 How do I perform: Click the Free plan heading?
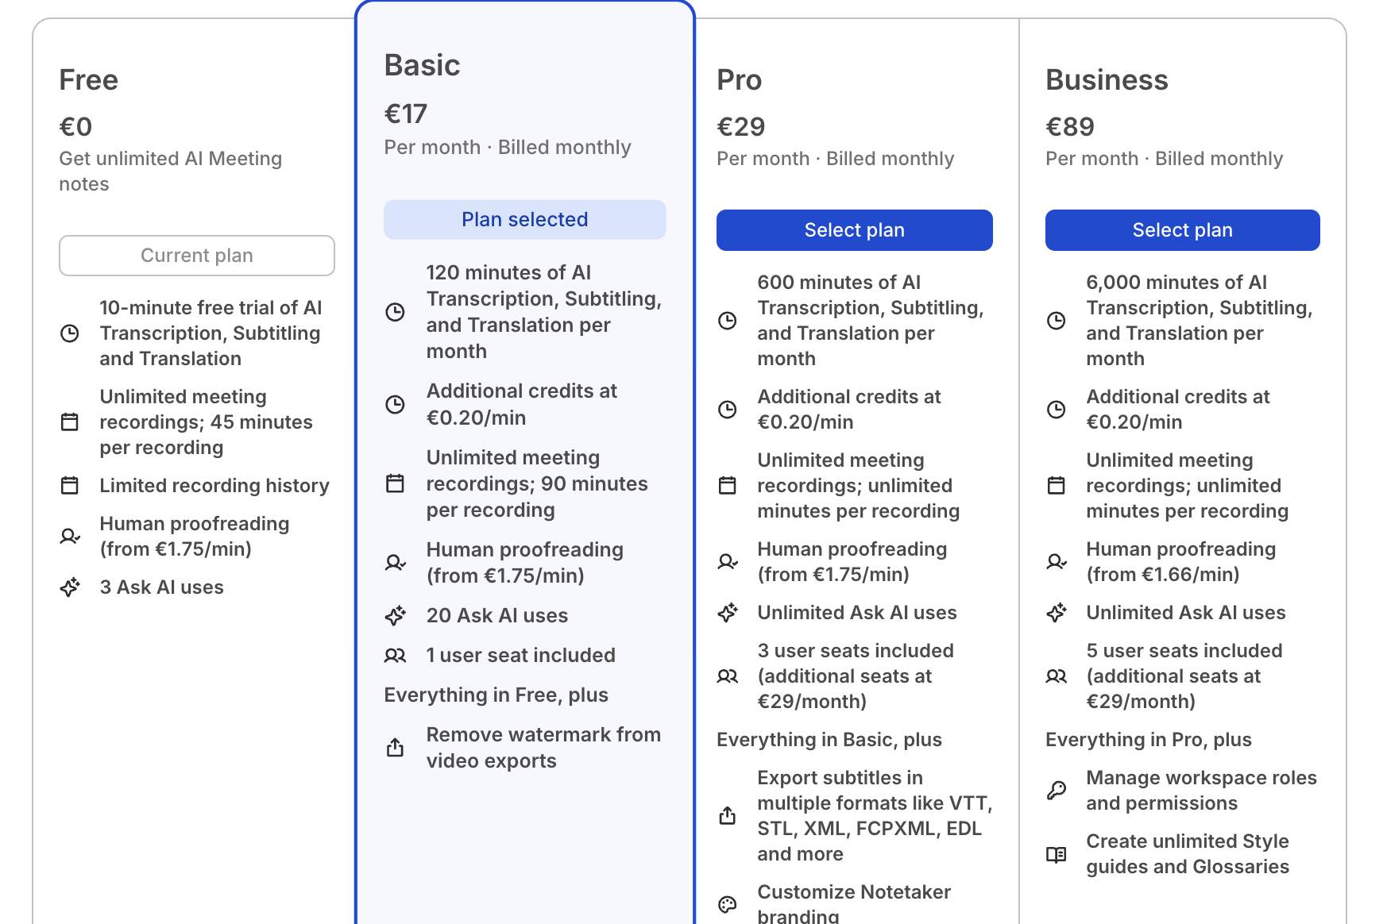[x=88, y=79]
